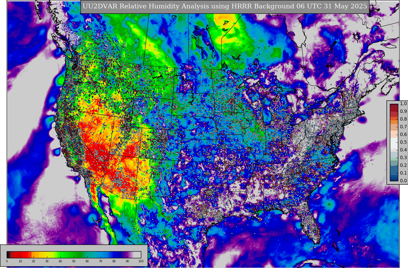Click the 30 tick label on the humidity colorbar
This screenshot has height=268, width=408.
(x=47, y=261)
